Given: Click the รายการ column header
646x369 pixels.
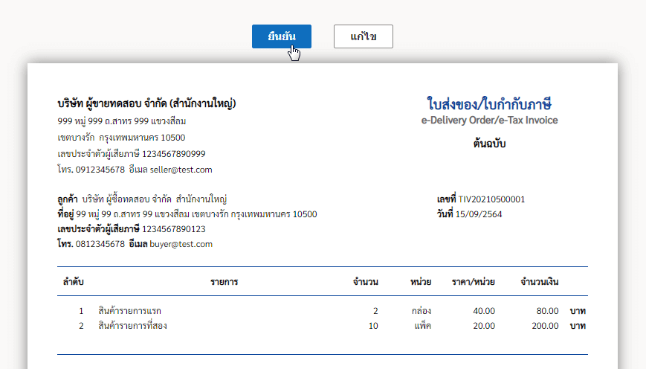Looking at the screenshot, I should (x=224, y=282).
